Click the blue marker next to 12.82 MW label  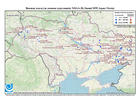pyautogui.click(x=36, y=29)
